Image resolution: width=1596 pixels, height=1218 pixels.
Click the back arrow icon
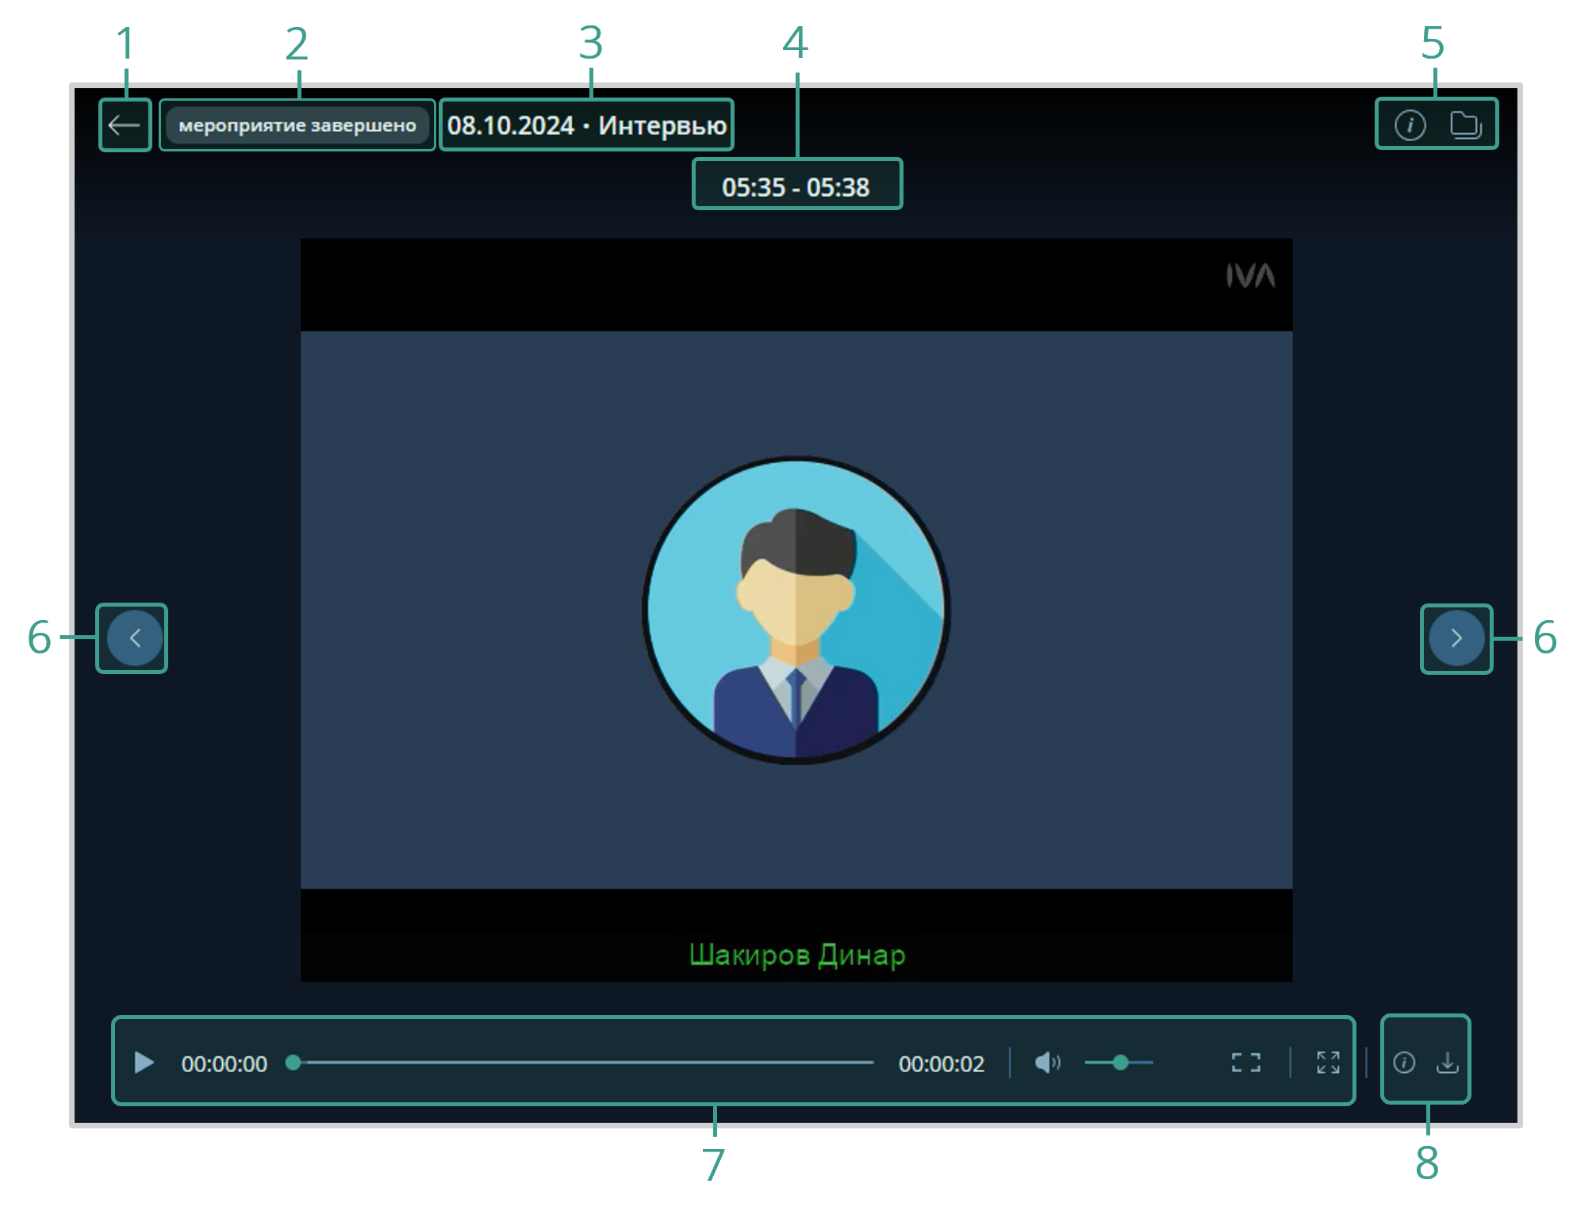(125, 125)
